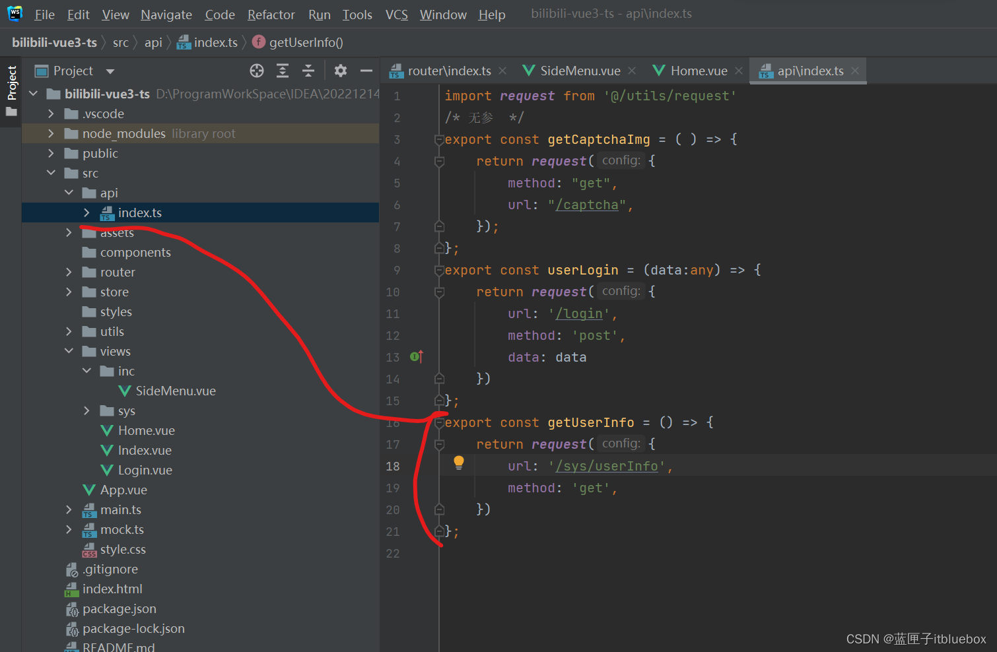Select Login.vue in the project tree

(145, 470)
